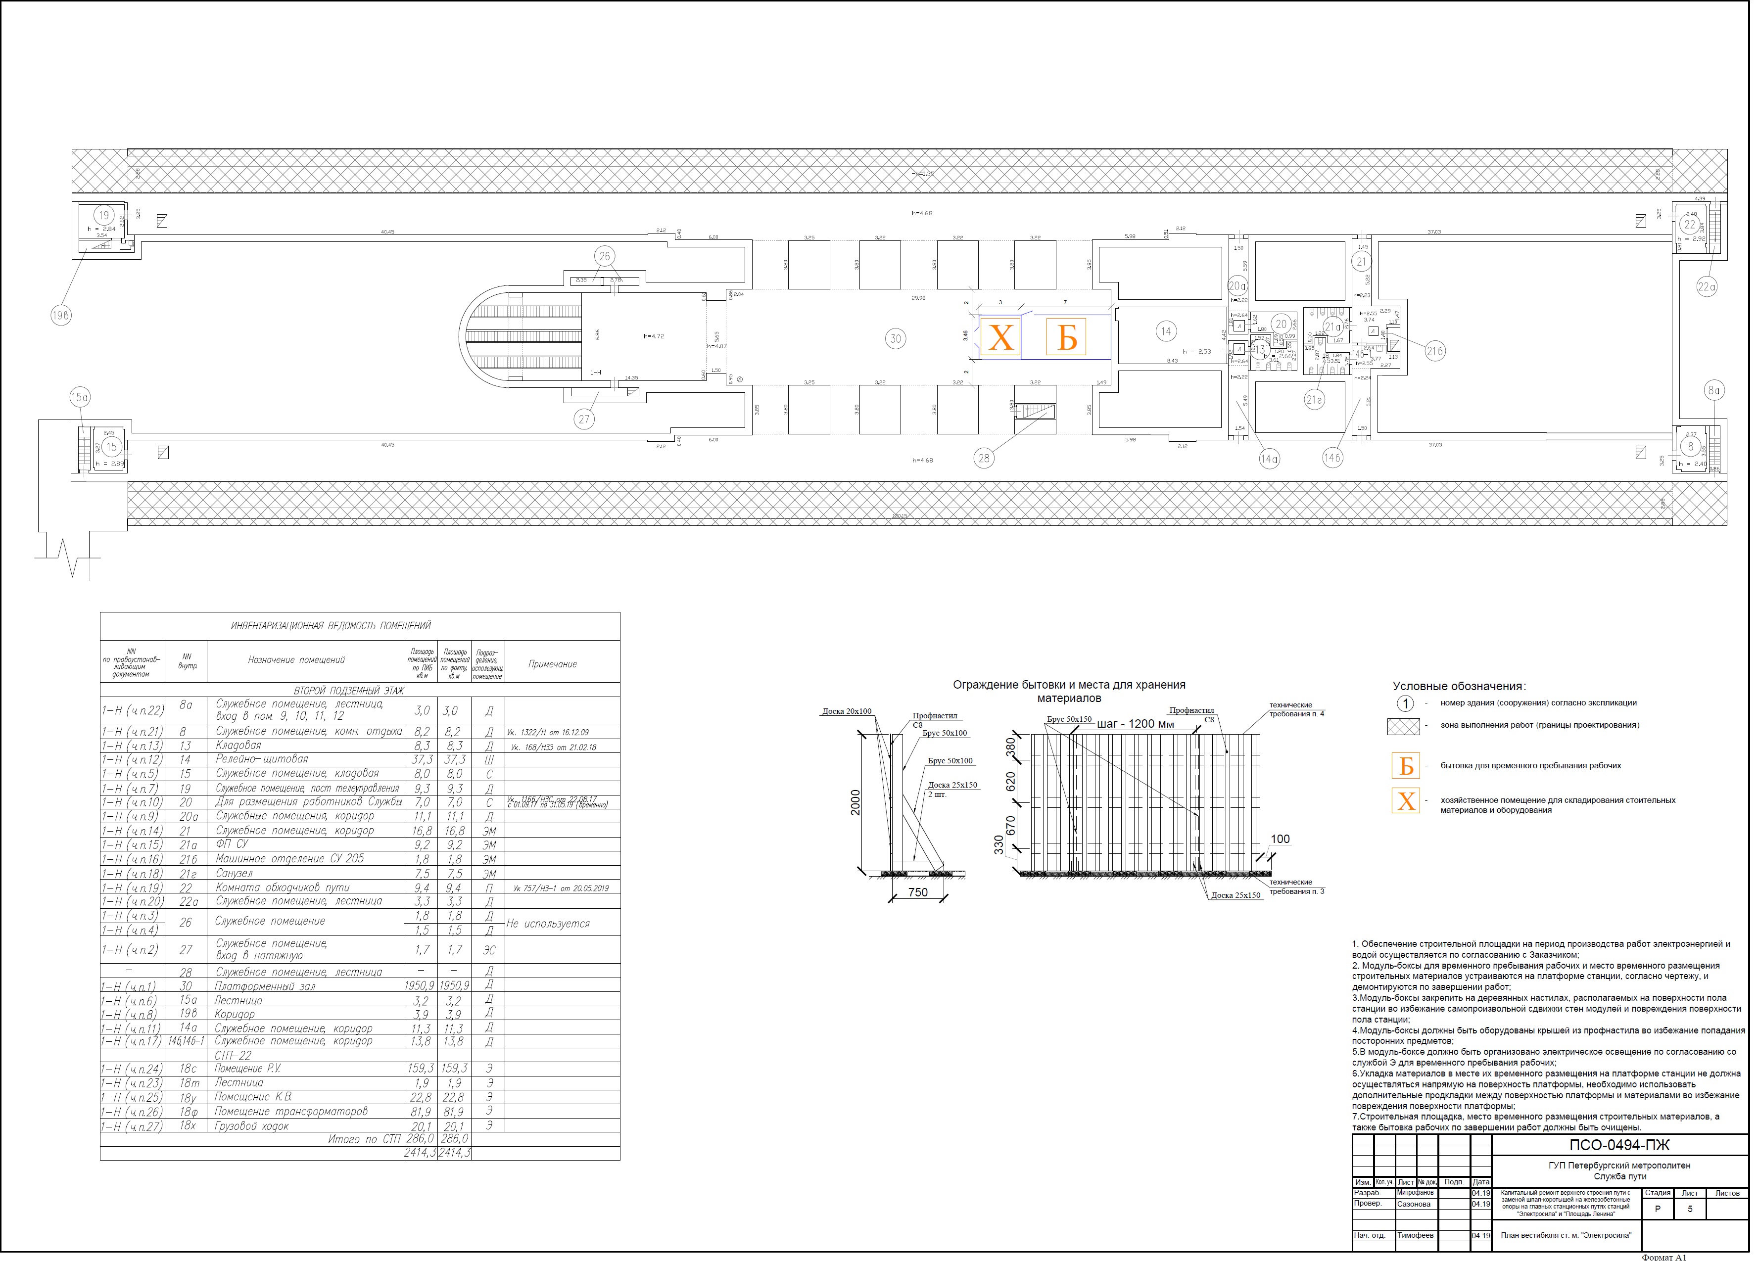Click room callout circle 22а
This screenshot has width=1758, height=1261.
(x=1707, y=287)
